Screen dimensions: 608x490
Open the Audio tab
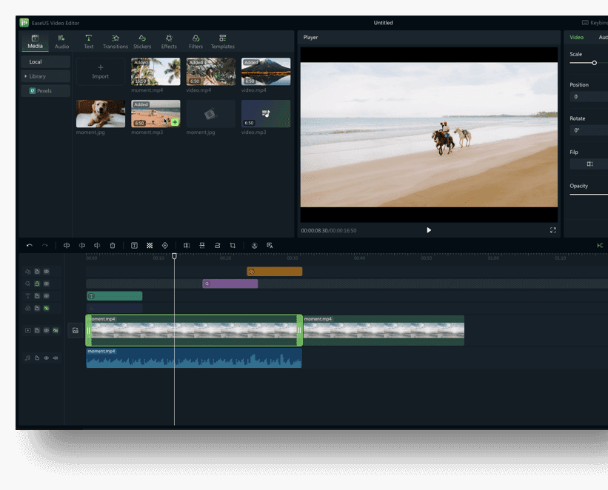click(x=61, y=41)
